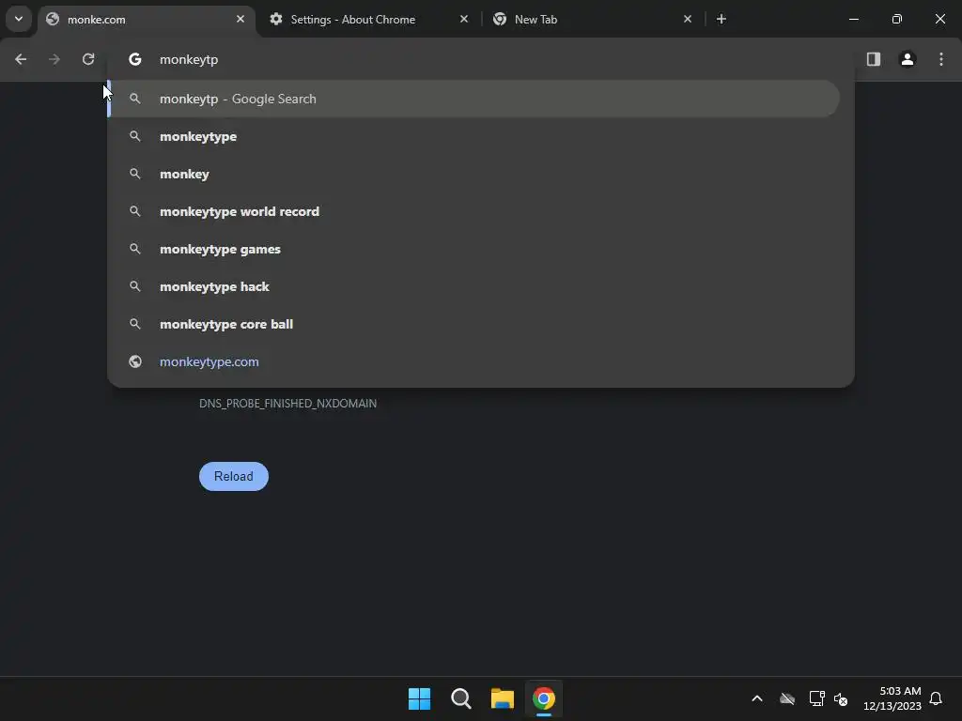
Task: Open the profile avatar menu
Action: click(x=908, y=59)
